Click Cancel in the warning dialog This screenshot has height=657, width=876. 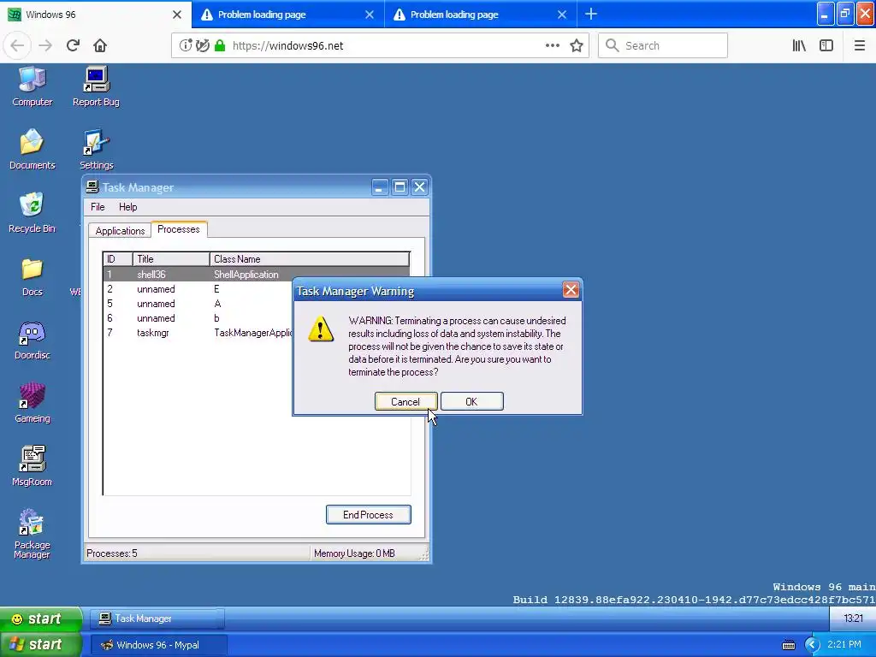[x=405, y=402]
